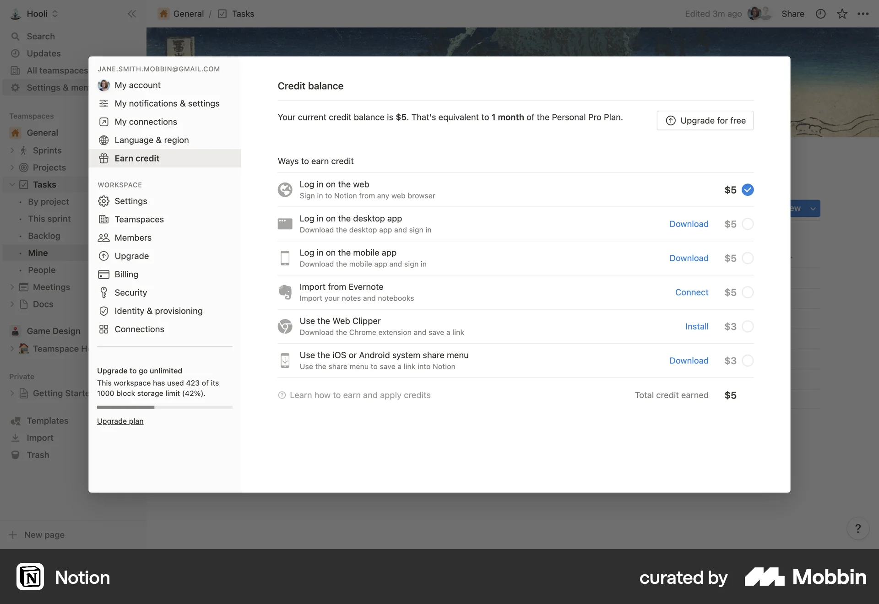
Task: Open Identity & provisioning settings
Action: pos(158,311)
